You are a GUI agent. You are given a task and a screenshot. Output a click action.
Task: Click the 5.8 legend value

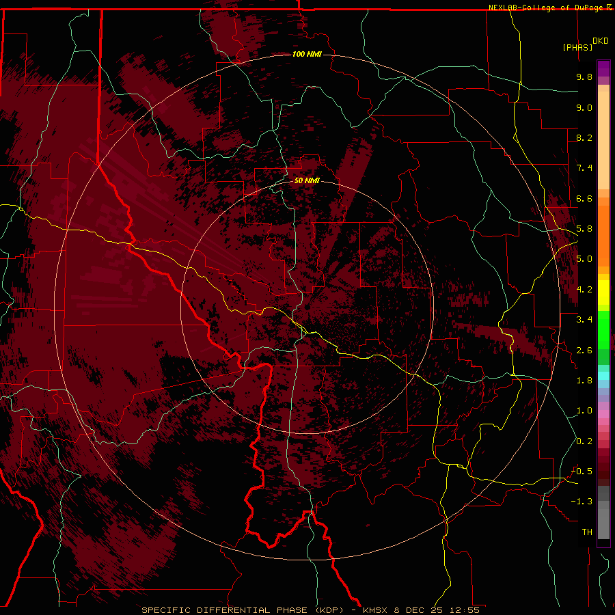point(584,229)
